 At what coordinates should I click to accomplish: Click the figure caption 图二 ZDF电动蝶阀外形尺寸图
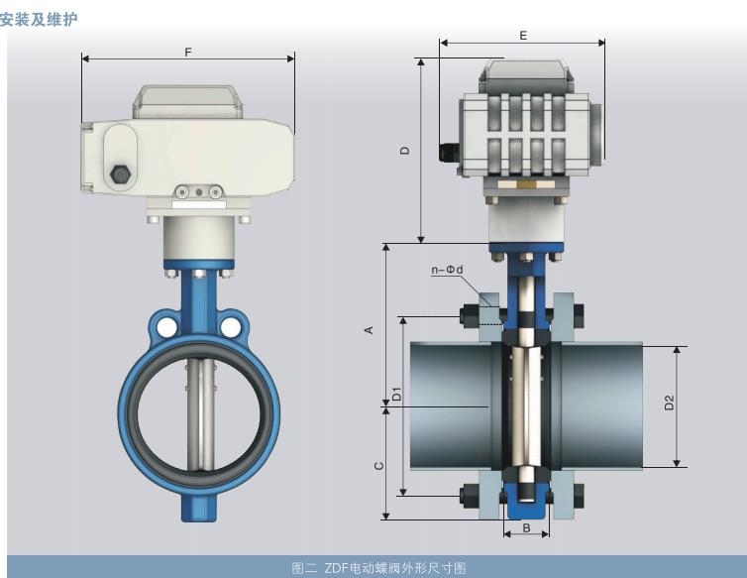(378, 568)
